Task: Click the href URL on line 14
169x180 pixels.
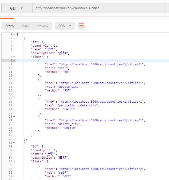Action: pos(101,83)
